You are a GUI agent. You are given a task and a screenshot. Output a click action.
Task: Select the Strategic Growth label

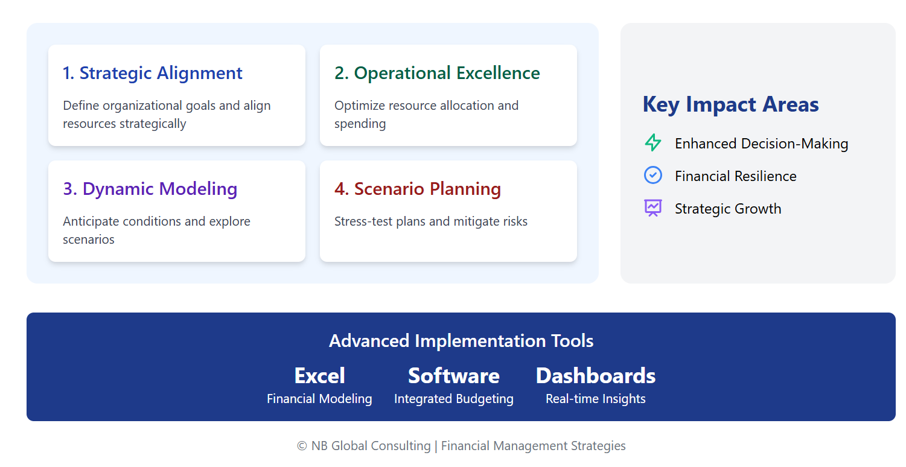click(x=727, y=209)
